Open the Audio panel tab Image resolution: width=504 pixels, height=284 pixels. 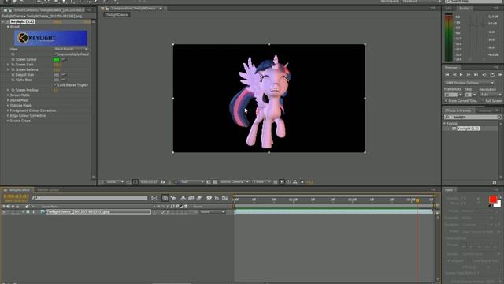[x=464, y=9]
